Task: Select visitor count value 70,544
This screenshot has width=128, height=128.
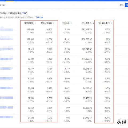Action: point(31,88)
